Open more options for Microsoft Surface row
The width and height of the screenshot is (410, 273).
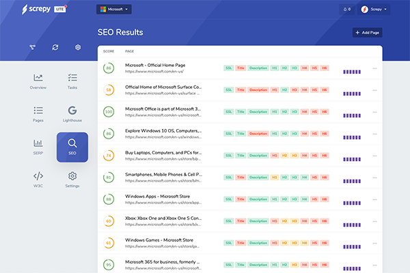(374, 90)
